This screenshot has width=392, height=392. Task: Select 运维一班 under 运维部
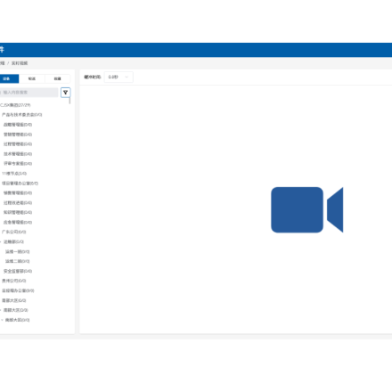pyautogui.click(x=18, y=251)
